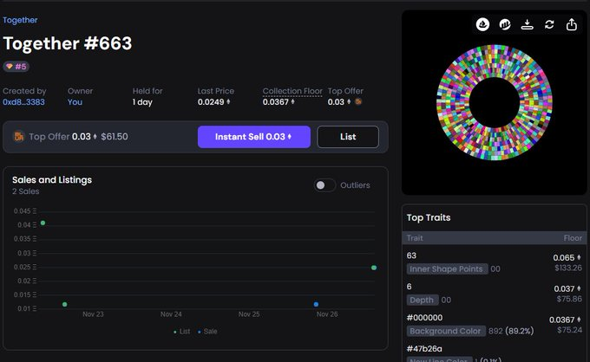Image resolution: width=590 pixels, height=362 pixels.
Task: Share this NFT via share icon
Action: click(571, 24)
